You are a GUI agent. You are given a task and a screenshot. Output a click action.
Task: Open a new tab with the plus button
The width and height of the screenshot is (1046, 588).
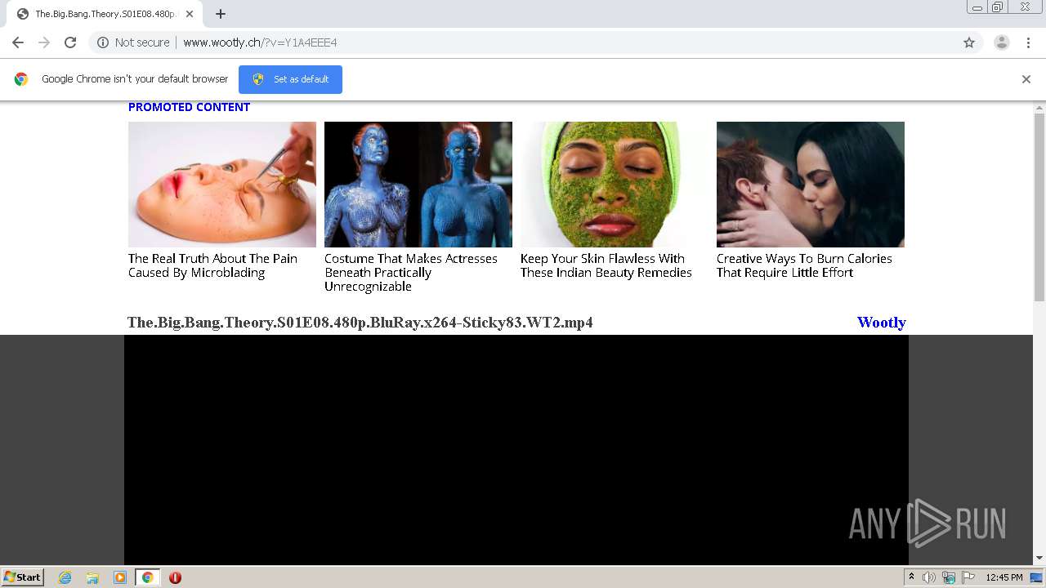[x=221, y=14]
